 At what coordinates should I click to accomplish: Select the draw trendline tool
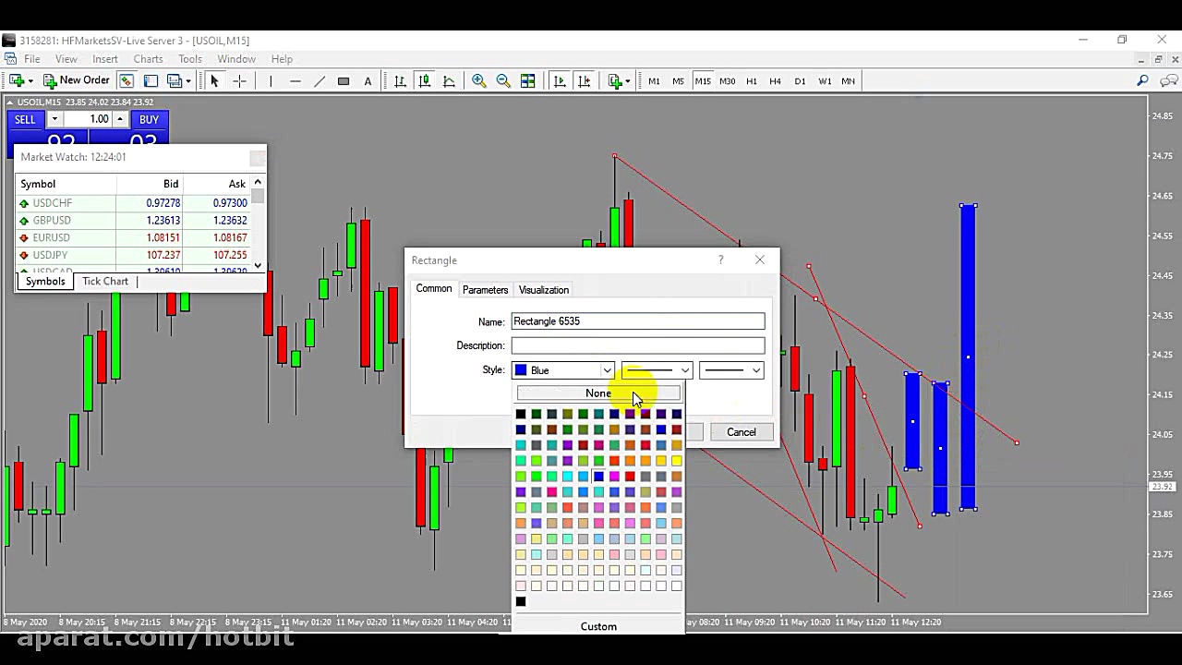coord(320,81)
